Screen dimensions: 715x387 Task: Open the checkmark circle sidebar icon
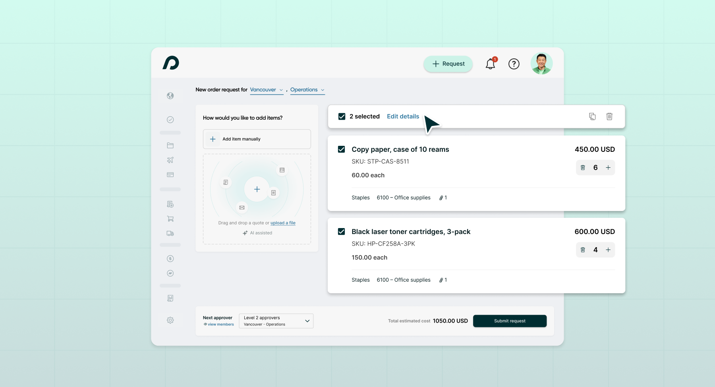(x=170, y=120)
